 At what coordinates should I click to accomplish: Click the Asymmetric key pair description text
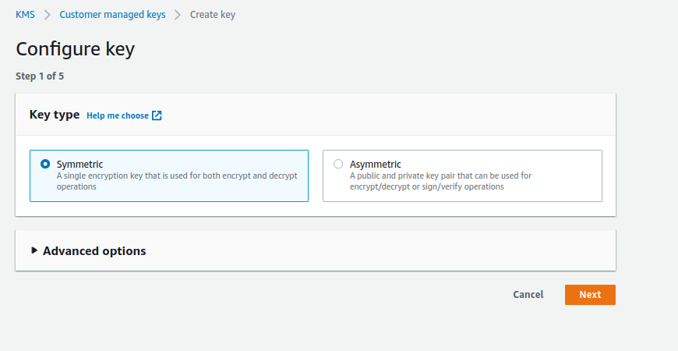point(440,181)
